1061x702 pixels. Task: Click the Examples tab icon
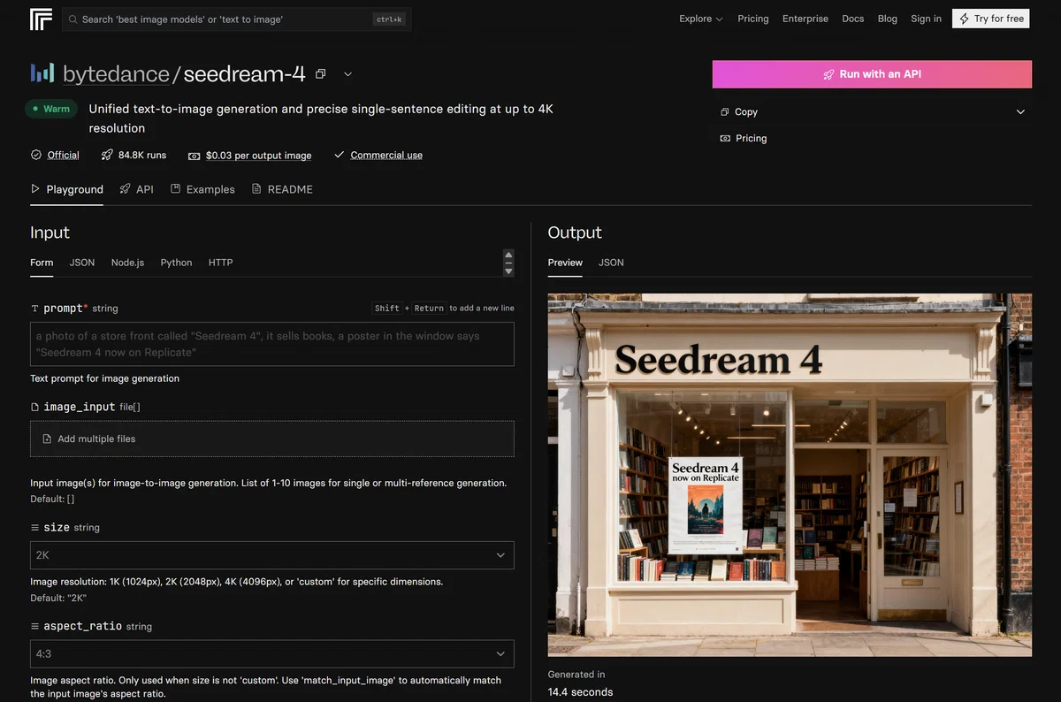pos(176,189)
